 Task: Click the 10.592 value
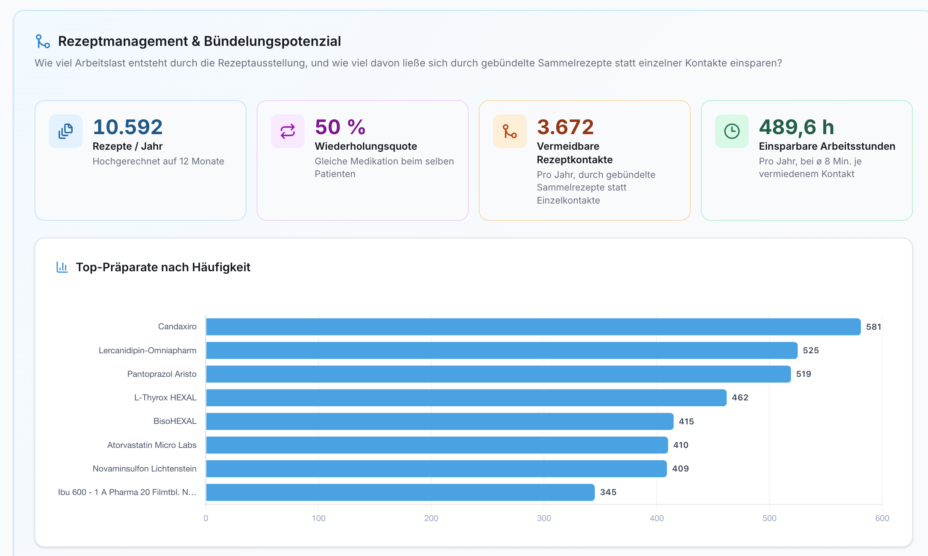pyautogui.click(x=128, y=127)
